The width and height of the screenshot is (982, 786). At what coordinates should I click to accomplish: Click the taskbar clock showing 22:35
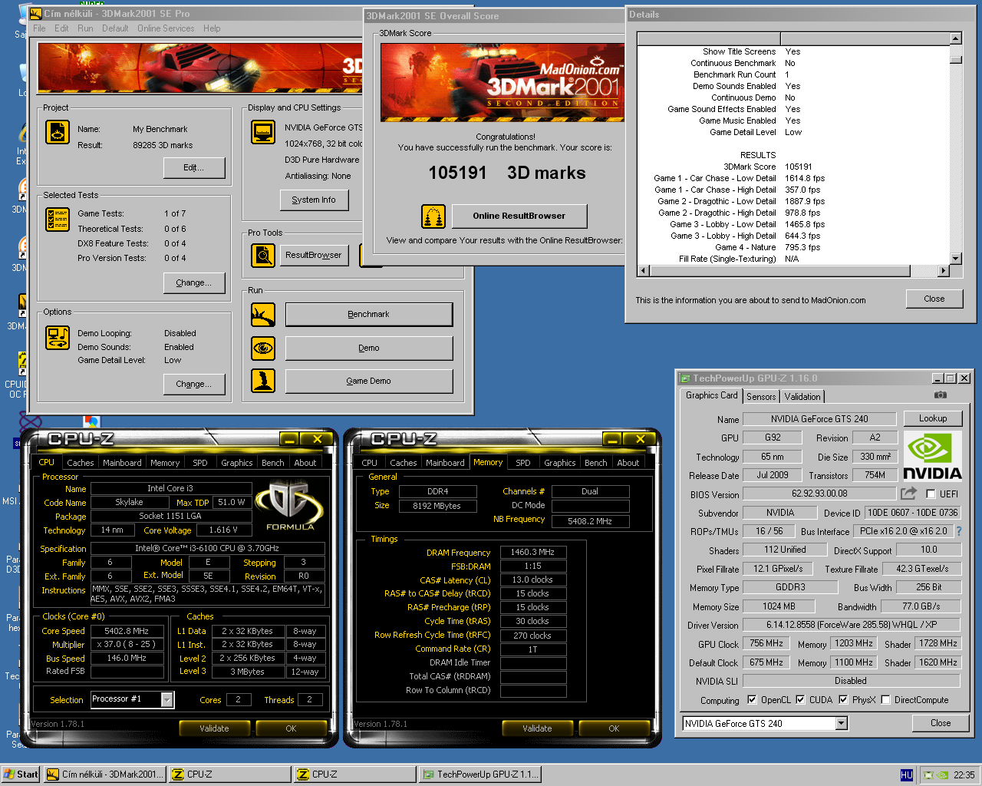964,775
